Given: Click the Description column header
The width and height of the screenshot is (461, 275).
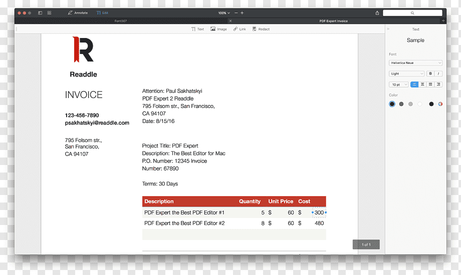Looking at the screenshot, I should pyautogui.click(x=159, y=201).
